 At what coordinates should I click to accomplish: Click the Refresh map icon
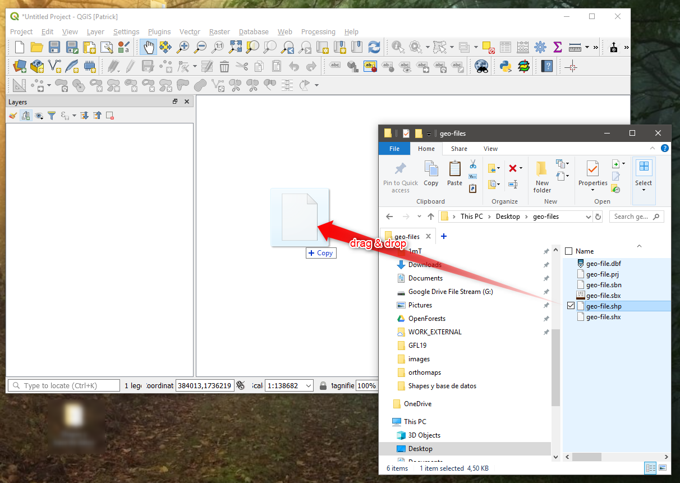tap(374, 47)
